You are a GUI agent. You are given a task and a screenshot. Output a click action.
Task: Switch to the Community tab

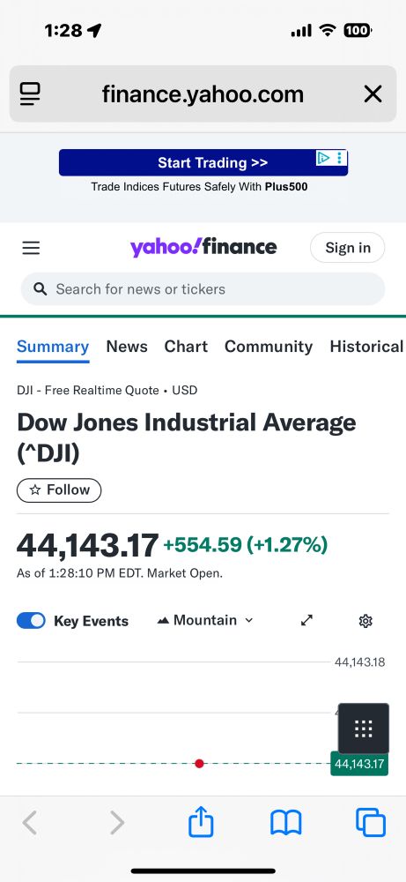click(269, 347)
